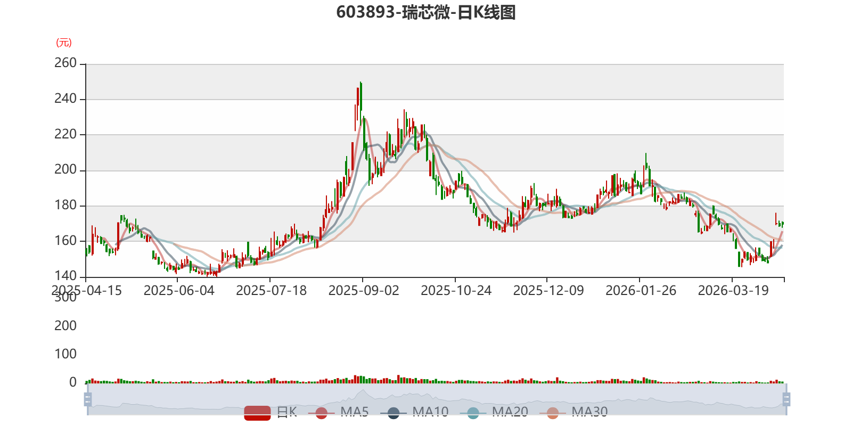Click the 160 price axis label

point(65,241)
